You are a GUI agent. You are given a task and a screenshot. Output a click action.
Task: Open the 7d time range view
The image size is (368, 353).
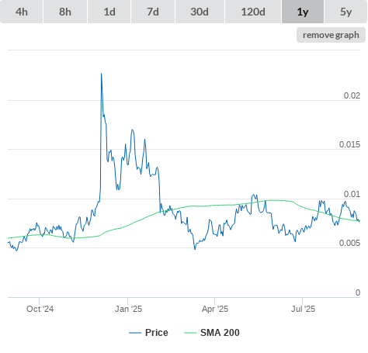click(153, 12)
